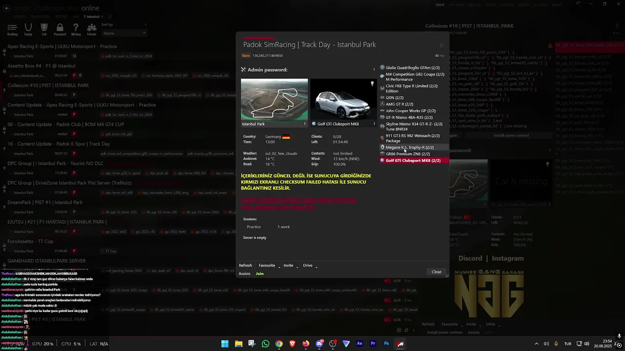Image resolution: width=625 pixels, height=351 pixels.
Task: Click the lightbulb icon on the car preview
Action: coord(372,84)
